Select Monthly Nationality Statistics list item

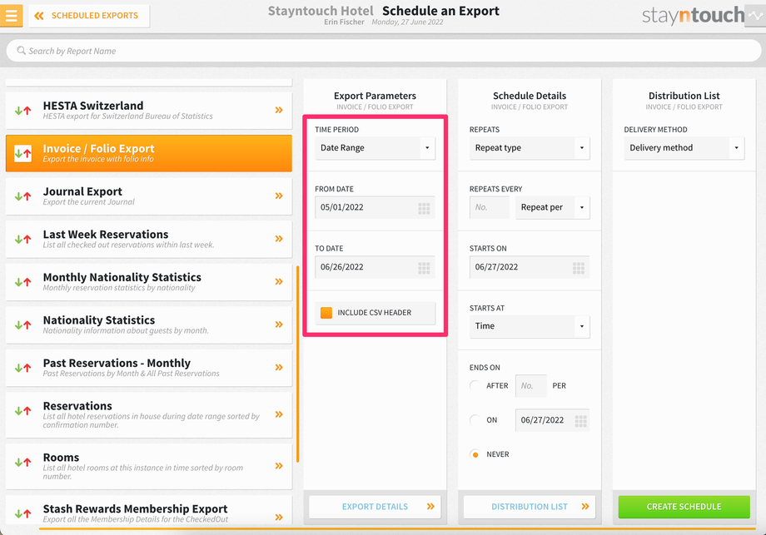pos(148,282)
